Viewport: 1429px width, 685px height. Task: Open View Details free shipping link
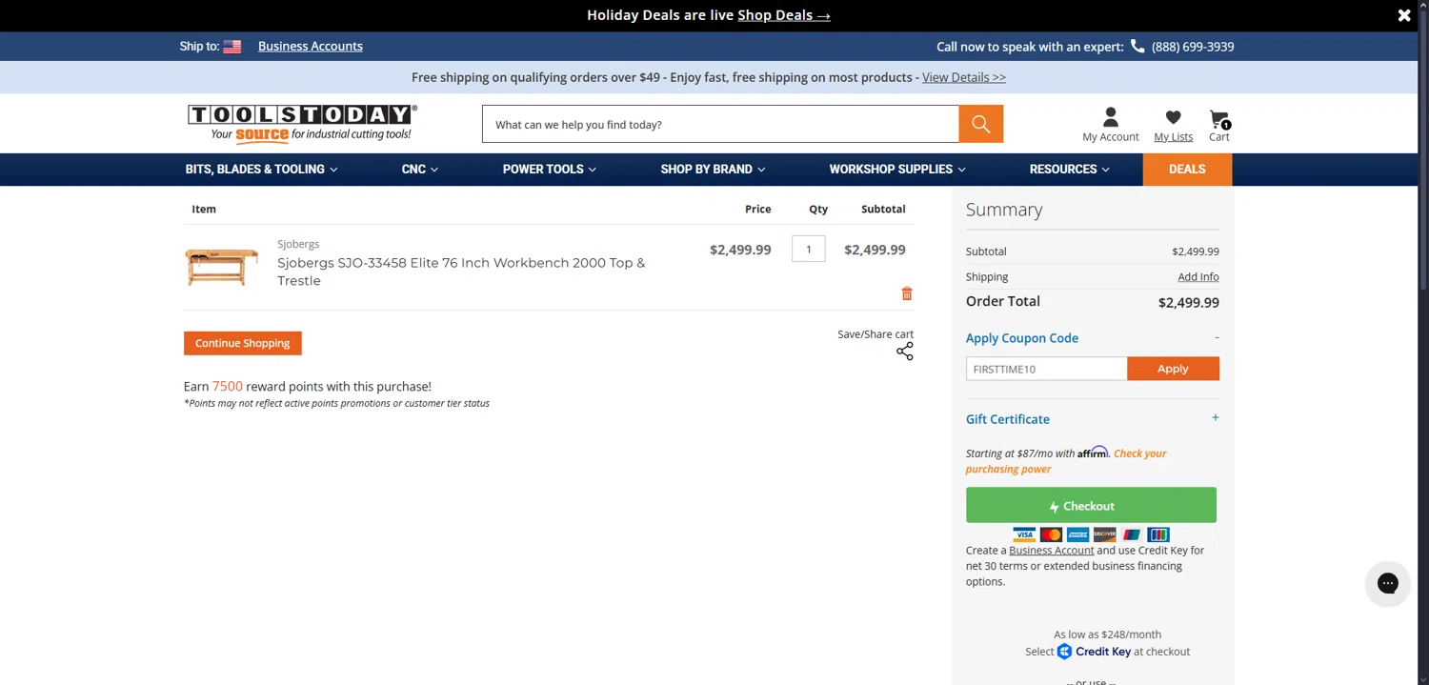point(964,77)
